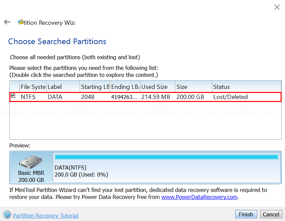Screen dimensions: 285x221
Task: Click the ending LBA value 4194263...
Action: pos(124,97)
